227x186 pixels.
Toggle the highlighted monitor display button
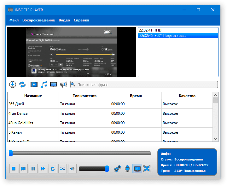point(137,169)
